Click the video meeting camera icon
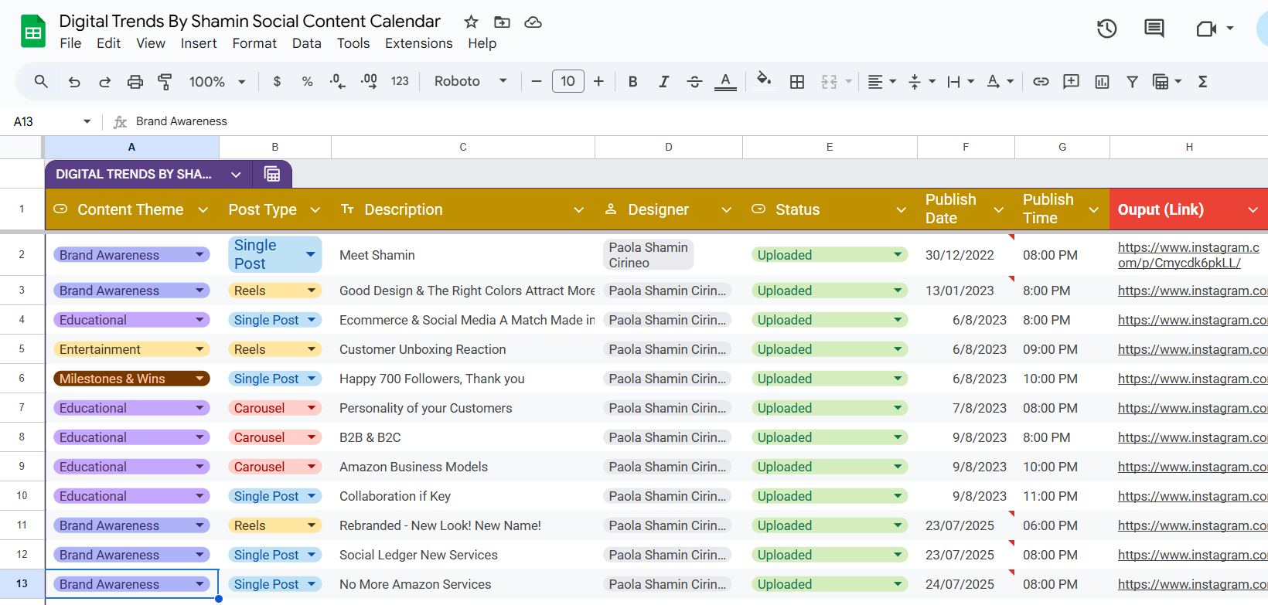This screenshot has height=605, width=1268. 1205,29
